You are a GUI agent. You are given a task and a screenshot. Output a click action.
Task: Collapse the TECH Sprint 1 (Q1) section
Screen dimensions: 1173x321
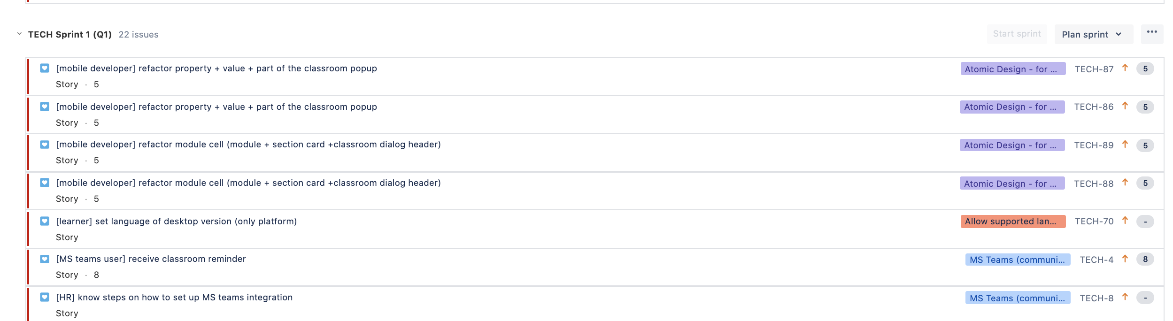tap(19, 34)
